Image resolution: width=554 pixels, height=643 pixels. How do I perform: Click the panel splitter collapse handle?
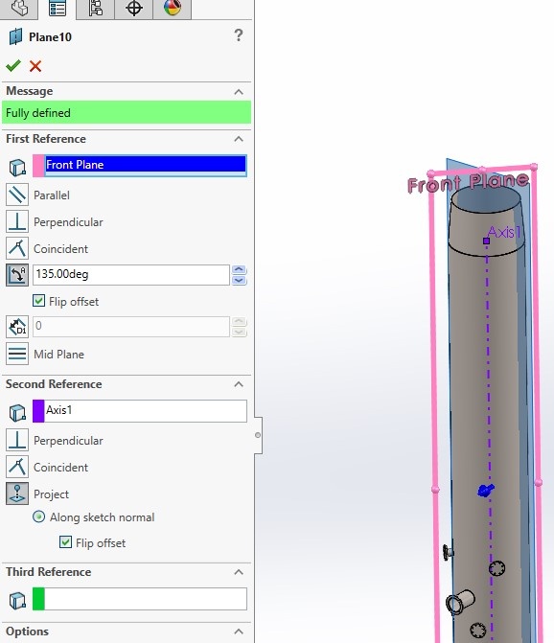point(258,435)
